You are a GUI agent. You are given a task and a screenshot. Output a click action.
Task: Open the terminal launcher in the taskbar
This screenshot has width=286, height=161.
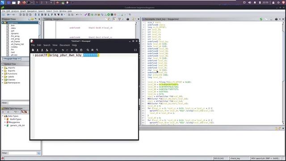click(29, 3)
